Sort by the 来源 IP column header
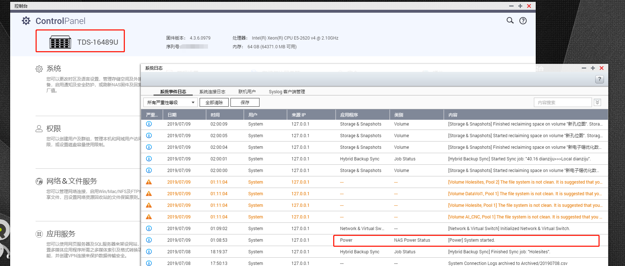The image size is (625, 266). tap(311, 115)
